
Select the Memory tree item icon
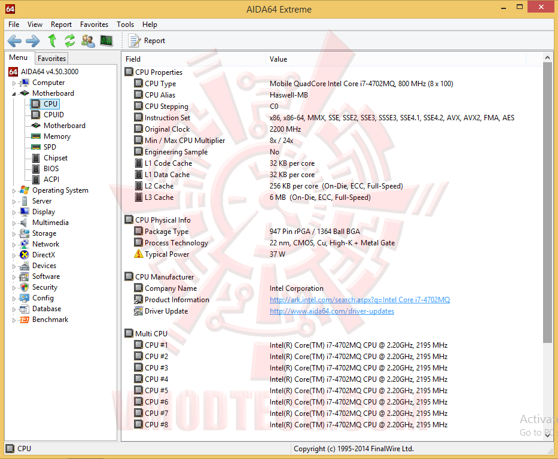click(x=36, y=136)
